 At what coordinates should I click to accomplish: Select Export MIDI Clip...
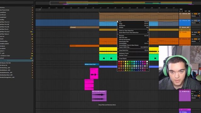[133, 47]
